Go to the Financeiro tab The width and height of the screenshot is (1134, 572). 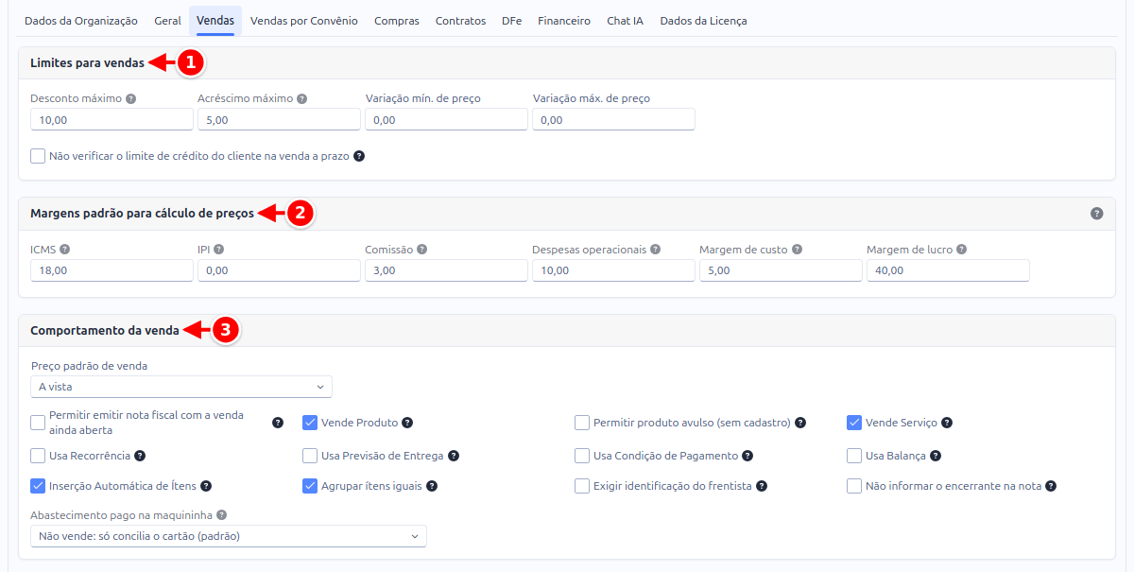[x=564, y=21]
